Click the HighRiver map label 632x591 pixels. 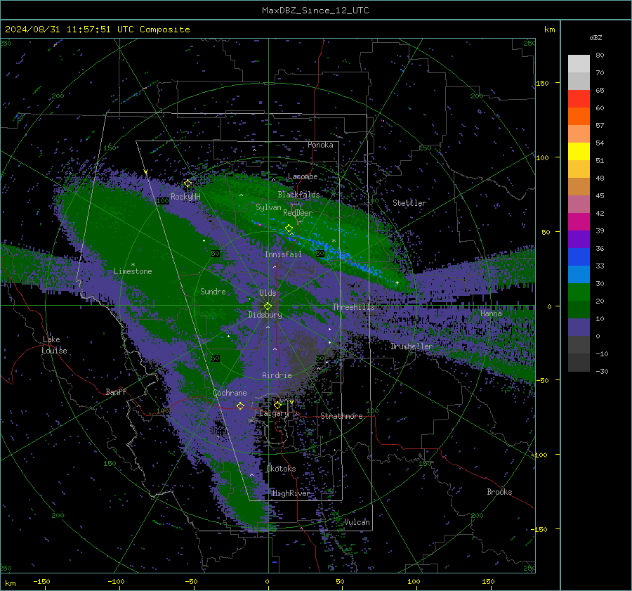click(x=291, y=493)
